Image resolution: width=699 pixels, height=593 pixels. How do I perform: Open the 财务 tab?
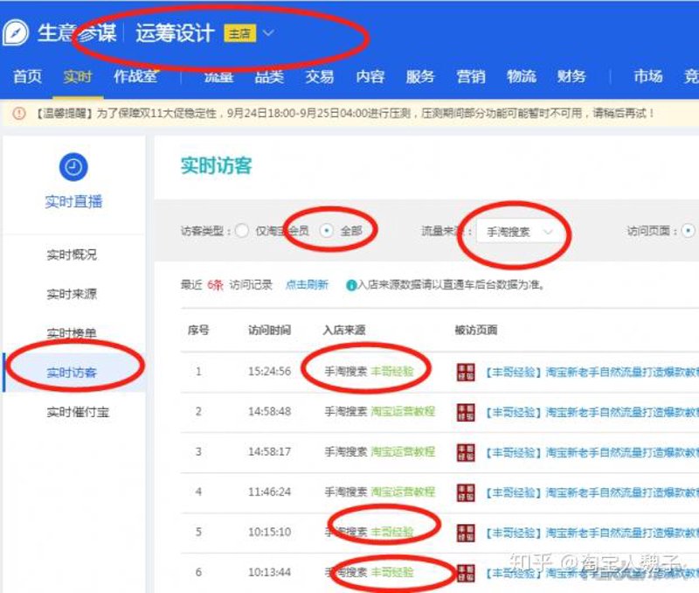tap(571, 77)
